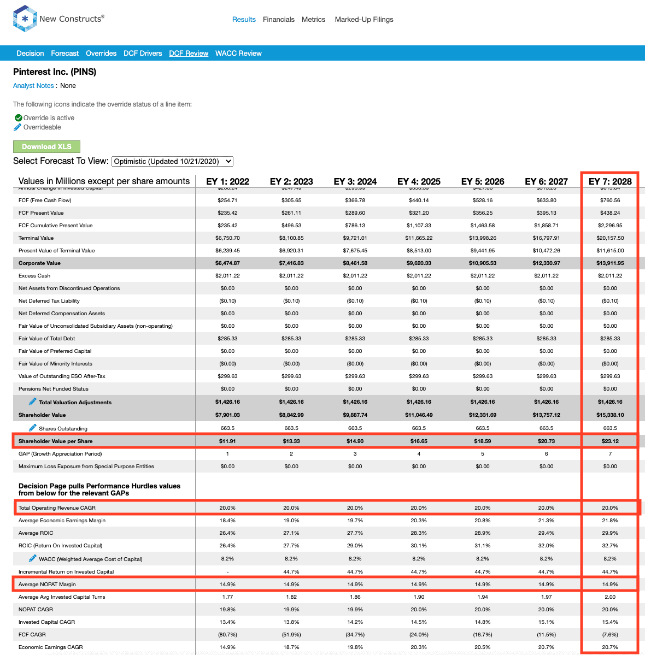Click the GAP (Growth Appreciation Period) label
This screenshot has height=655, width=645.
(60, 453)
